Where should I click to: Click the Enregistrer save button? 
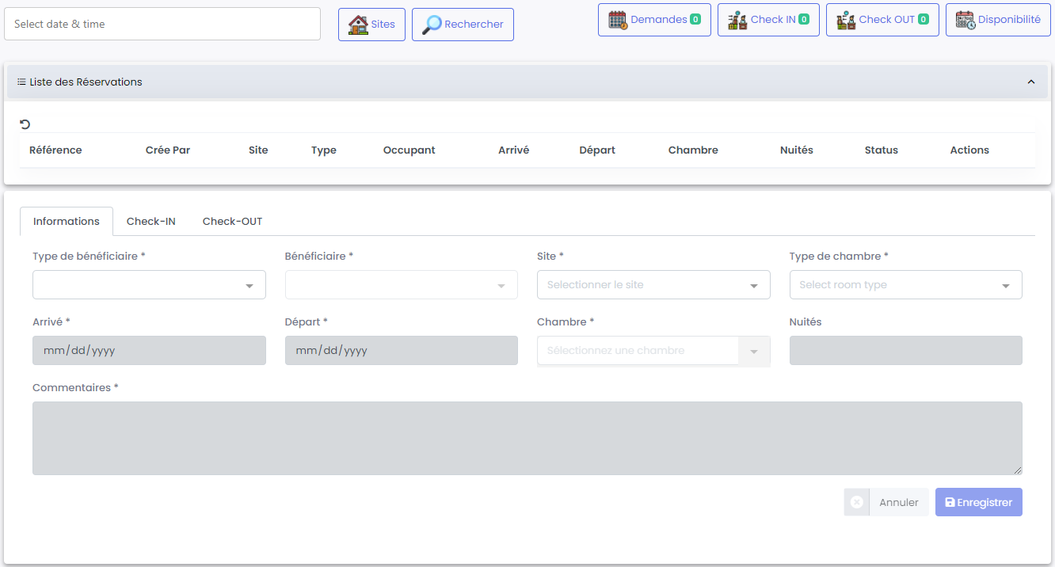(978, 502)
